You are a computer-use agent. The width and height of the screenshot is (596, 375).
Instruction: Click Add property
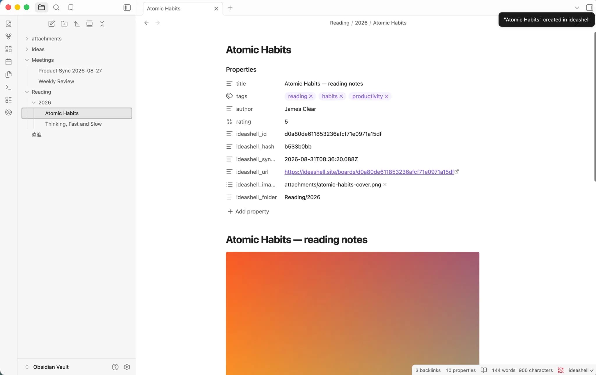248,212
